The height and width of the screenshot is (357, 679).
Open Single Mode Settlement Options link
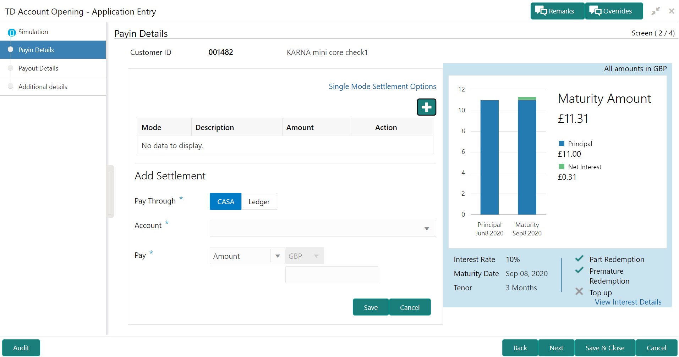[382, 87]
